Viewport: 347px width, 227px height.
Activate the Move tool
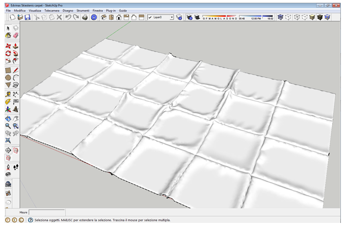pos(8,46)
